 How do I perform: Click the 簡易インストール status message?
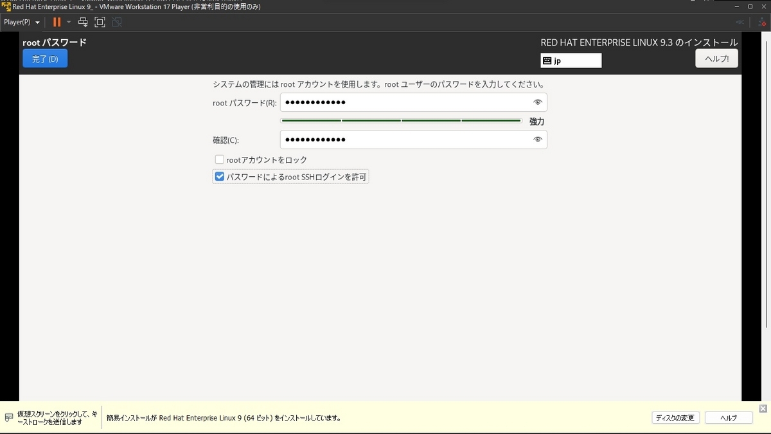click(224, 418)
